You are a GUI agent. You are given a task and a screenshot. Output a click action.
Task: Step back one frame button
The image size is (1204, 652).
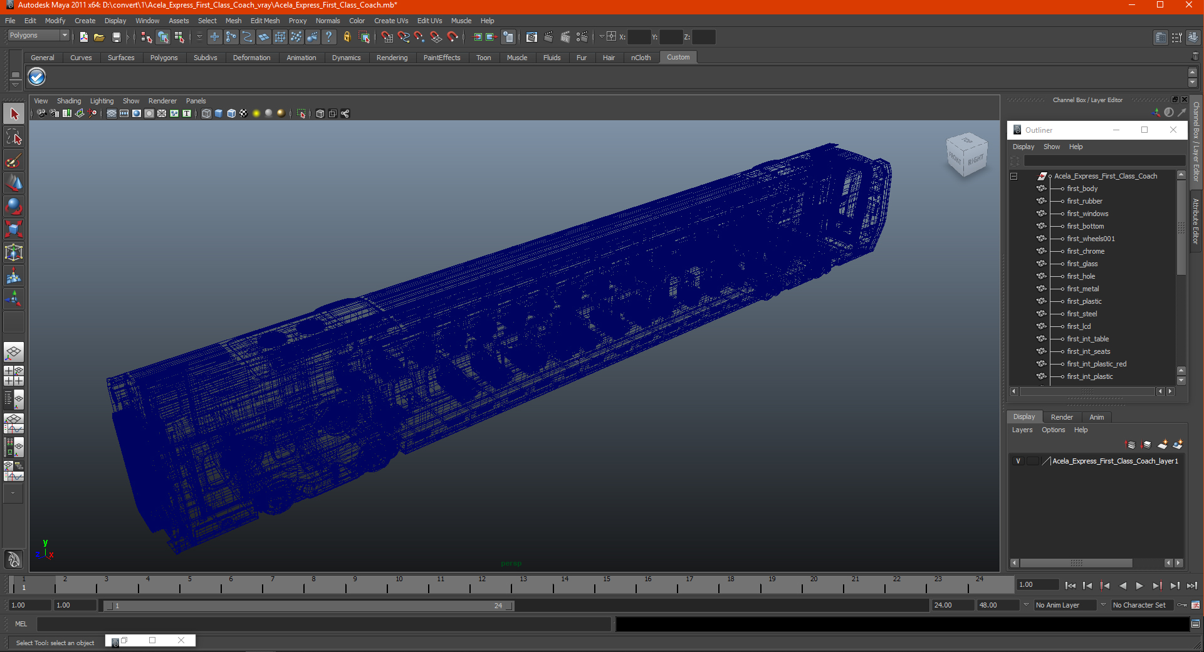[1087, 586]
